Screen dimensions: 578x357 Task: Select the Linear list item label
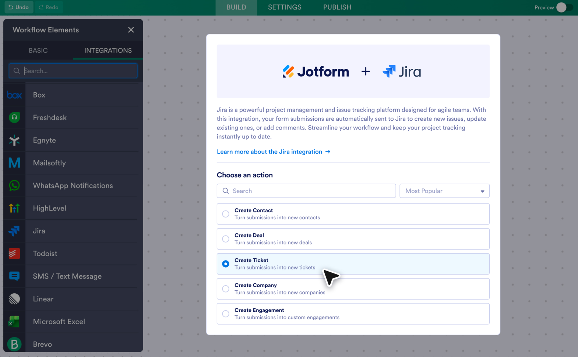(x=43, y=299)
